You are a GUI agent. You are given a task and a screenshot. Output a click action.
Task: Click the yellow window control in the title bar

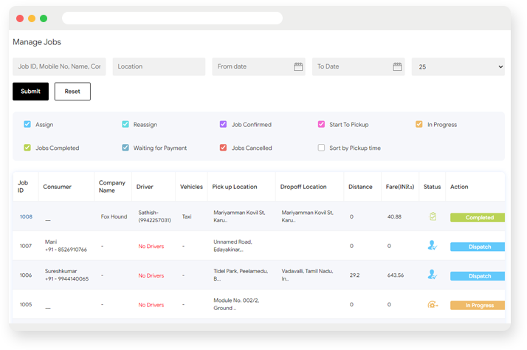tap(32, 18)
